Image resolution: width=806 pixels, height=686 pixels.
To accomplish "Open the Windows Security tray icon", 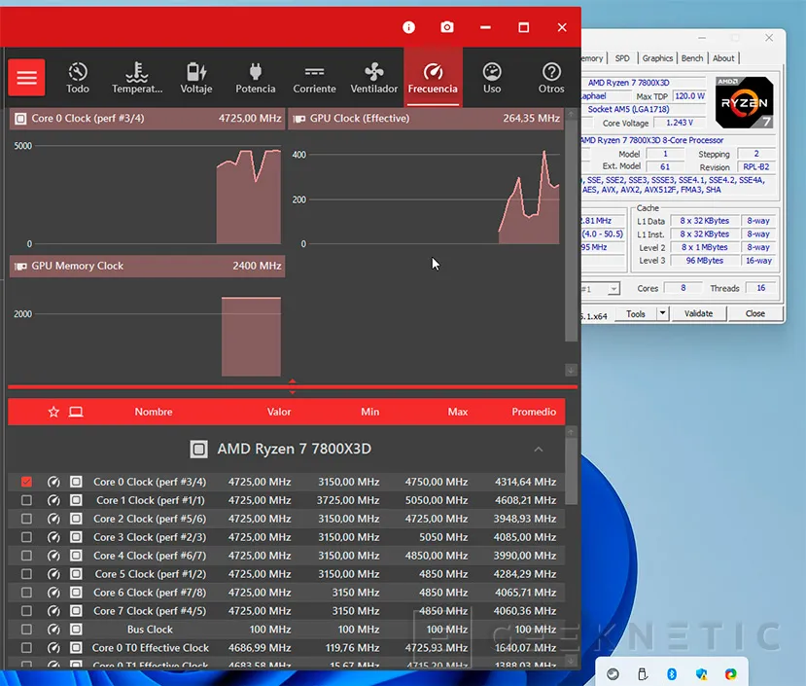I will (x=701, y=673).
